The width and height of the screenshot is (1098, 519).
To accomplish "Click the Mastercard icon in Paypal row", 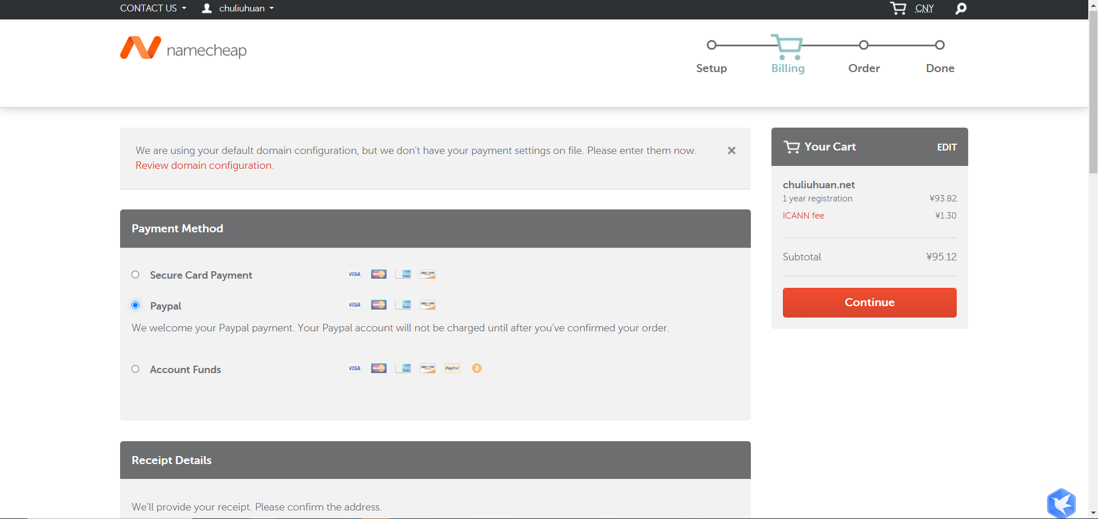I will coord(379,304).
